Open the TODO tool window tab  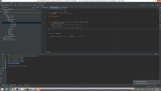tap(26, 85)
